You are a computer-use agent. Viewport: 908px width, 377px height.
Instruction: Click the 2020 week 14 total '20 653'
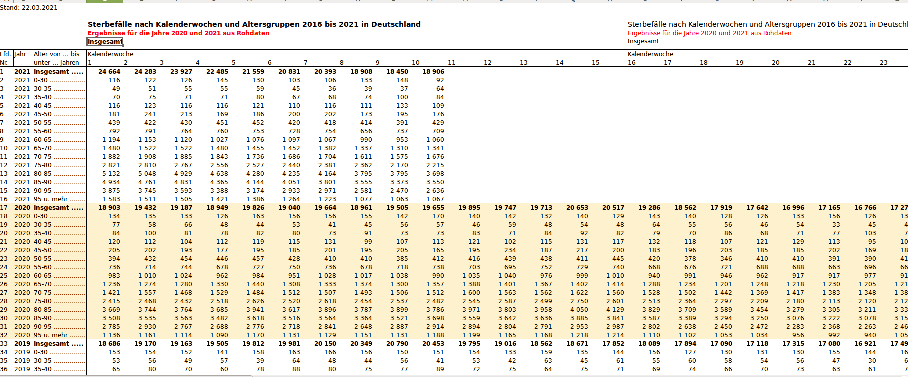pyautogui.click(x=577, y=208)
